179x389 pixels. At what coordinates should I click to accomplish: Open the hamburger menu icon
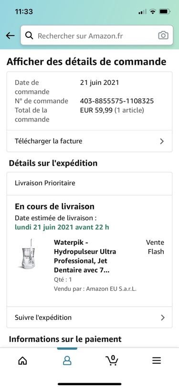tap(157, 360)
